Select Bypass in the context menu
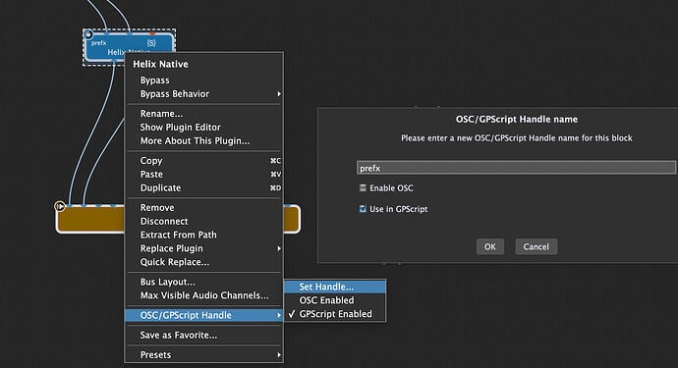The image size is (678, 368). pyautogui.click(x=204, y=80)
